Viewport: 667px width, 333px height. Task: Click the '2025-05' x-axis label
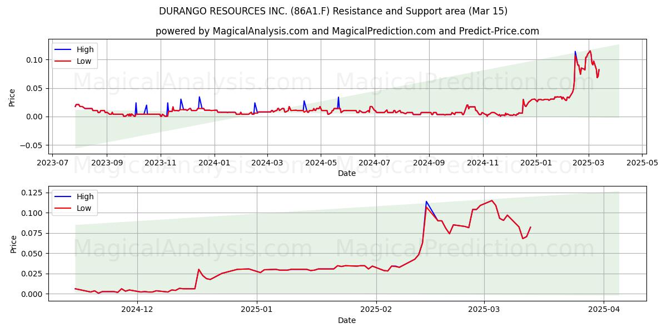coord(642,163)
